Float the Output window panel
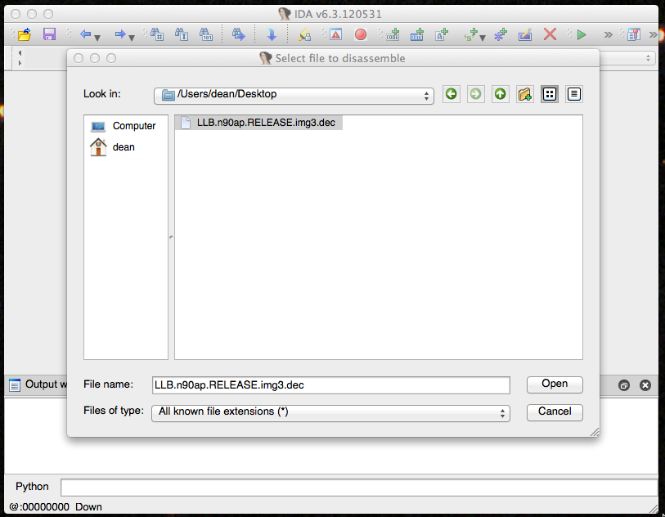 (624, 385)
